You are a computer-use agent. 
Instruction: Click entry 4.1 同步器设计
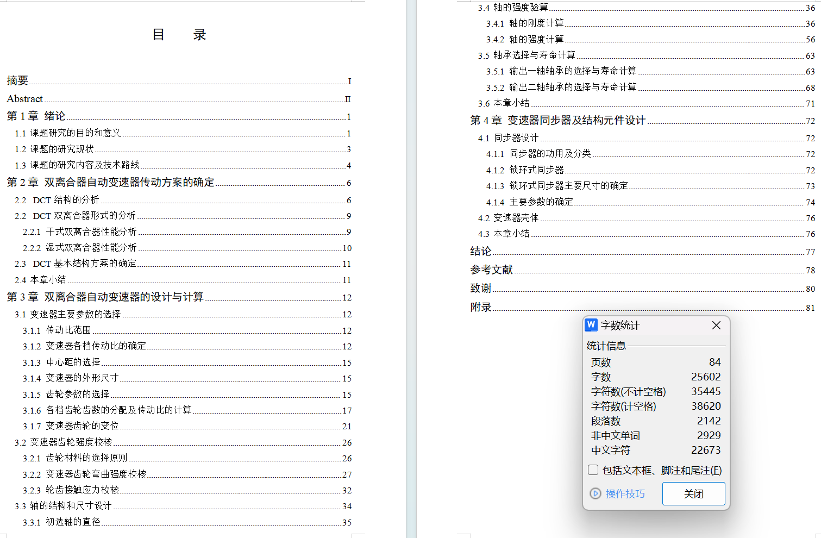[x=647, y=137]
